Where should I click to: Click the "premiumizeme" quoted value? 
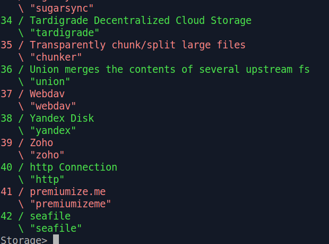[x=71, y=204]
